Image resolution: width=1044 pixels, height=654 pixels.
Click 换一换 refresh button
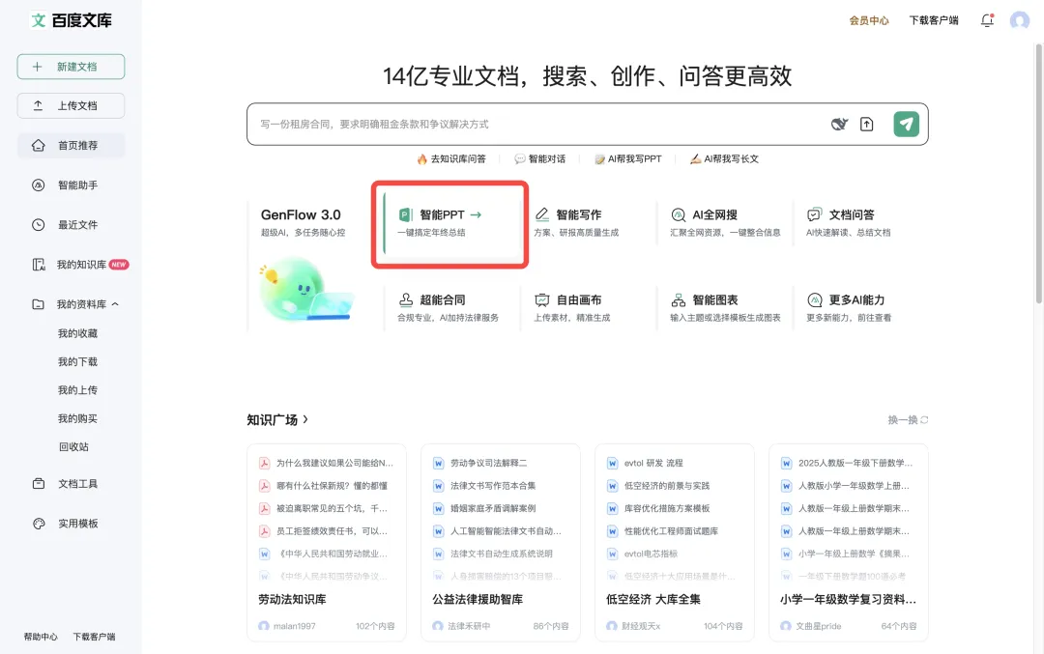tap(908, 420)
